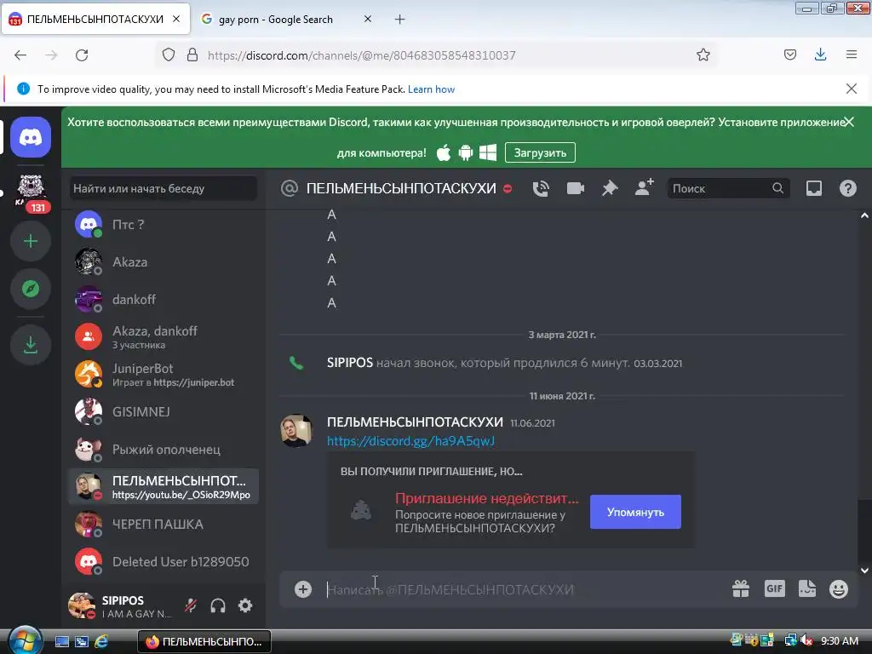The height and width of the screenshot is (654, 872).
Task: Start voice call icon in header
Action: coord(541,188)
